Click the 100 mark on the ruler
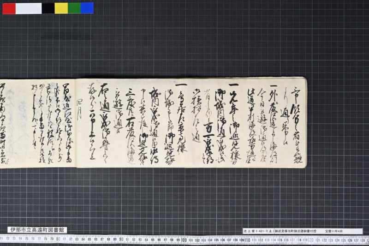This screenshot has height=246, width=369. click(x=184, y=240)
